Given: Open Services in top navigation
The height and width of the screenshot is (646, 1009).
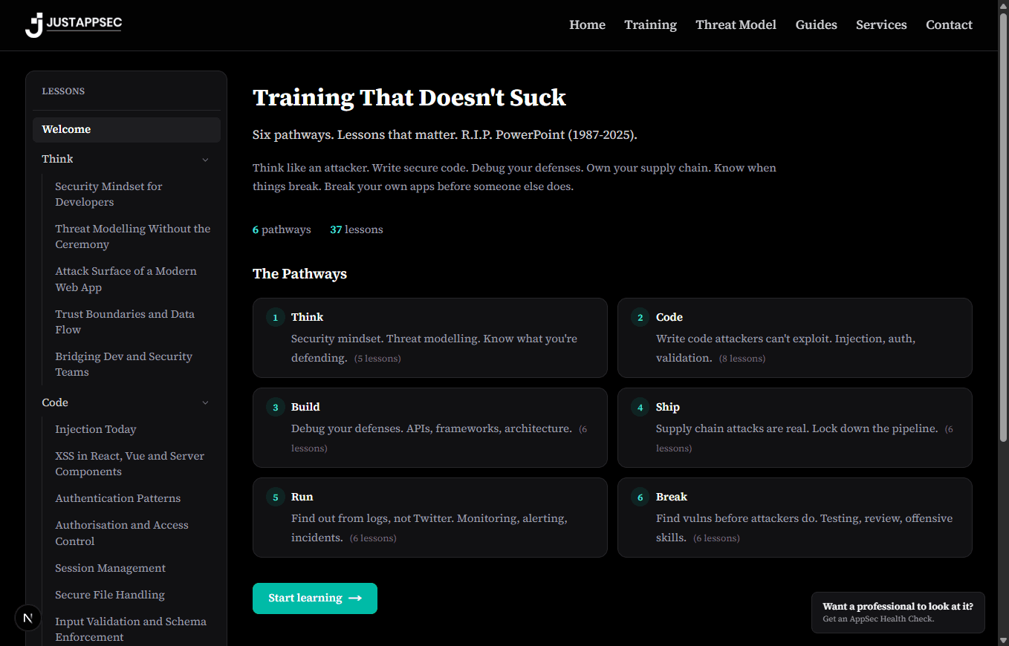Looking at the screenshot, I should pos(881,25).
